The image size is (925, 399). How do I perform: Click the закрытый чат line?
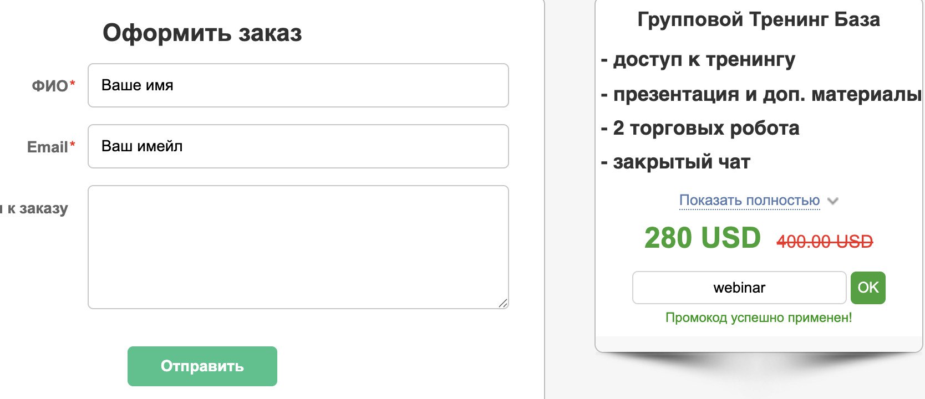pyautogui.click(x=676, y=162)
